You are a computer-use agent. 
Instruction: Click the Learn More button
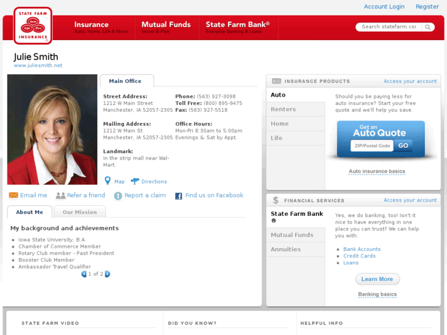(x=378, y=279)
